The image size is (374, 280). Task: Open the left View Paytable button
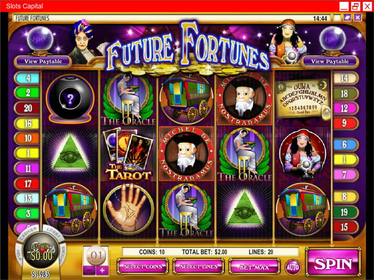tap(43, 61)
